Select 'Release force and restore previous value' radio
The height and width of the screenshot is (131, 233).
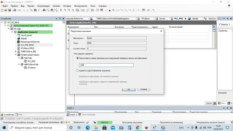click(x=78, y=83)
